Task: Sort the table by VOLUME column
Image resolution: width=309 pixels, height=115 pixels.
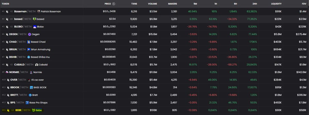Action: (x=153, y=4)
